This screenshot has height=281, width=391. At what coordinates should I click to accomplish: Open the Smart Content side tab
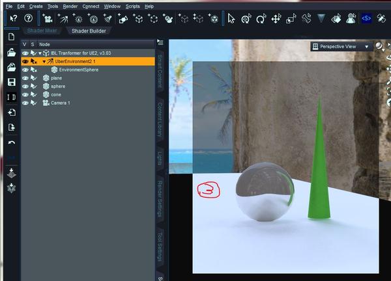pos(160,72)
